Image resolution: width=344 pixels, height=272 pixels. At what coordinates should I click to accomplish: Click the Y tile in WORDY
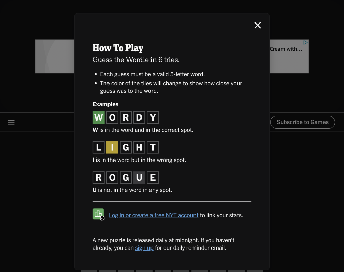coord(153,117)
